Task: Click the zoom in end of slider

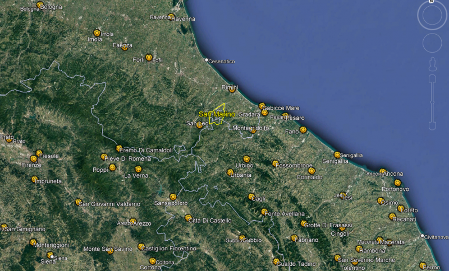Action: 431,78
